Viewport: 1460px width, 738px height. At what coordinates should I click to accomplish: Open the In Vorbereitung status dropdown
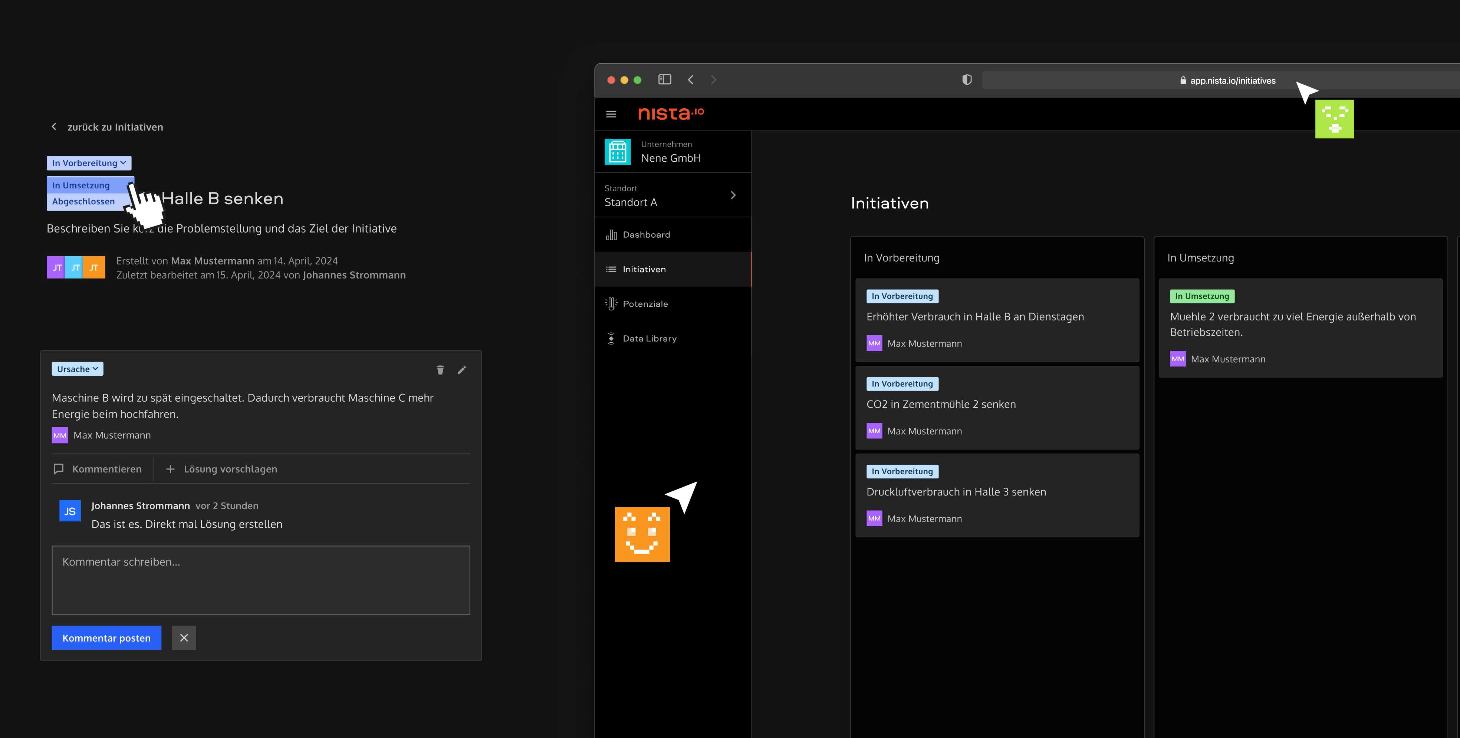(x=89, y=163)
